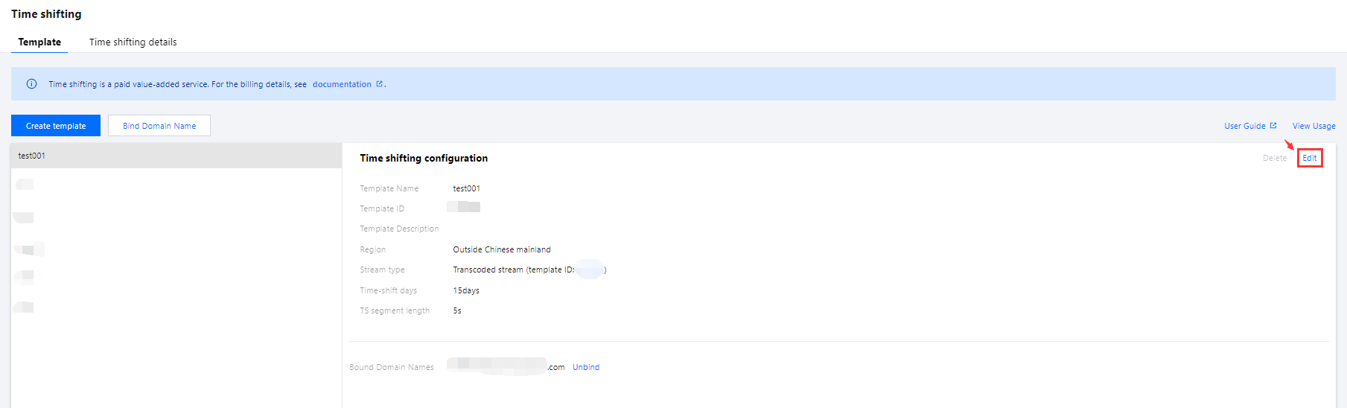Open the Time shifting details tab
The image size is (1347, 408).
133,42
